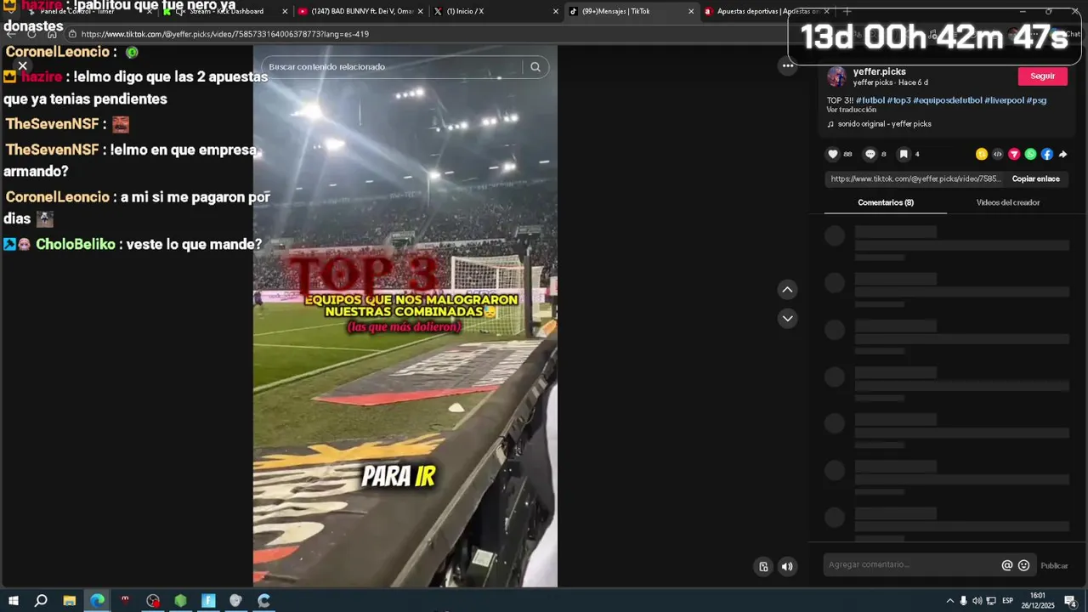This screenshot has height=612, width=1088.
Task: Switch to Comentarios (8) tab
Action: pos(885,202)
